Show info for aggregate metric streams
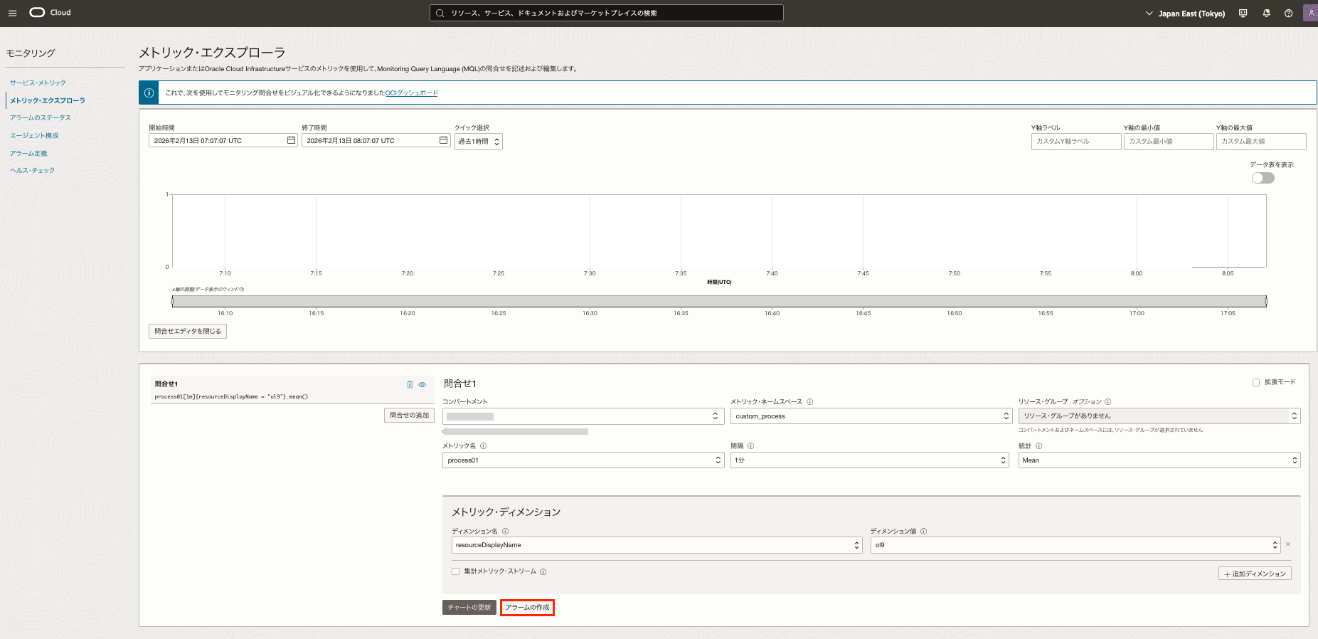Viewport: 1318px width, 639px height. (543, 571)
